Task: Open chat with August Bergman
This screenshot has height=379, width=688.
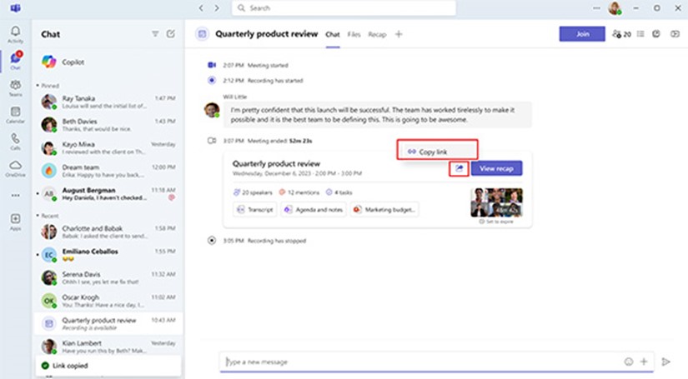Action: [108, 193]
